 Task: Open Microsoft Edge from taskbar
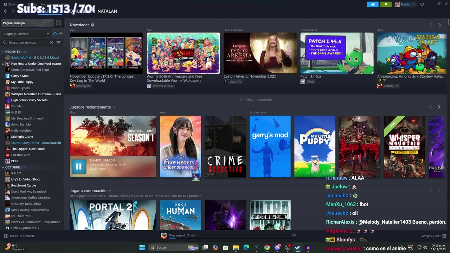[x=246, y=247]
